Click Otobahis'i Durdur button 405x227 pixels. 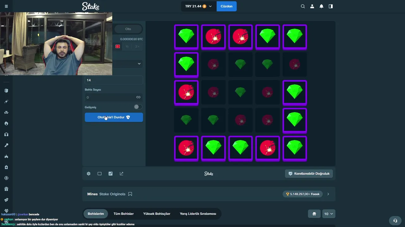click(114, 117)
